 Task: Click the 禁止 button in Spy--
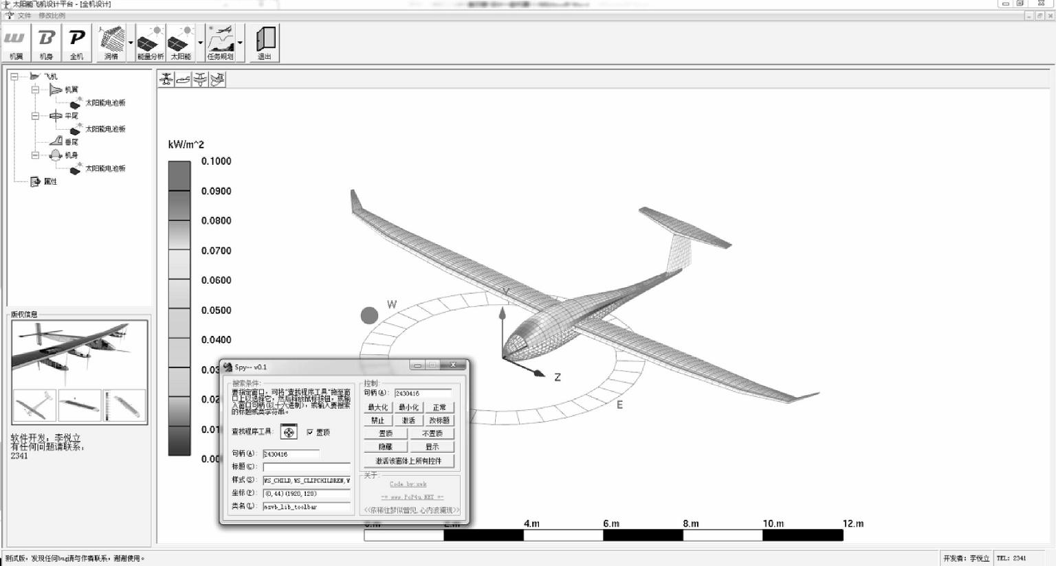click(x=377, y=420)
